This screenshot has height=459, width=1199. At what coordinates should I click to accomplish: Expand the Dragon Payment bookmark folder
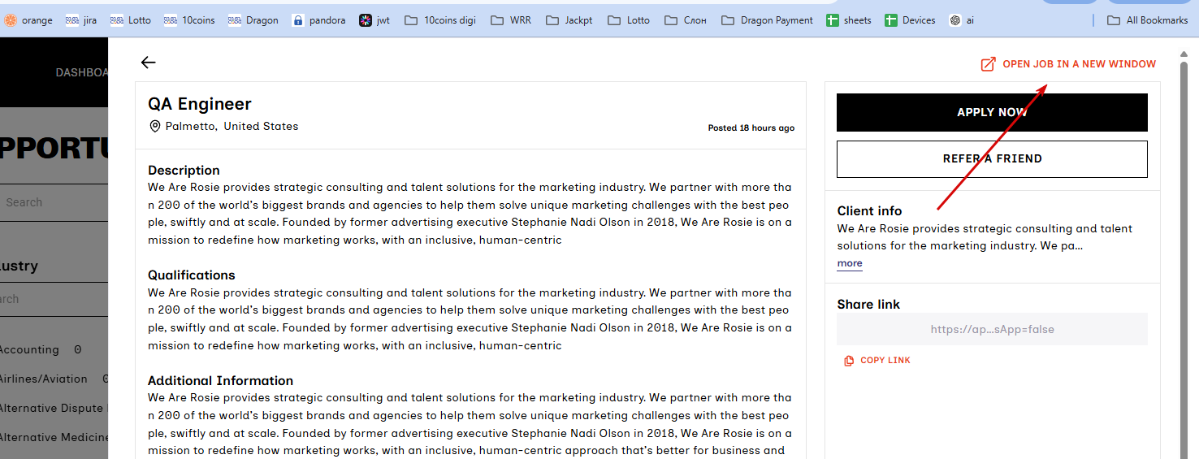click(767, 20)
